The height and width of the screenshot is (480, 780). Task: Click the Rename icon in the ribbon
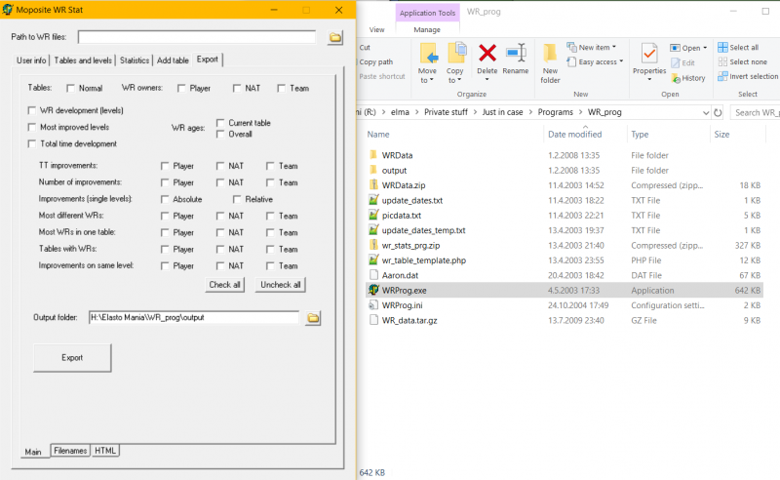click(515, 56)
